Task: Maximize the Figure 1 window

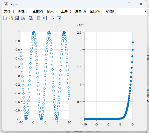Action: point(129,4)
